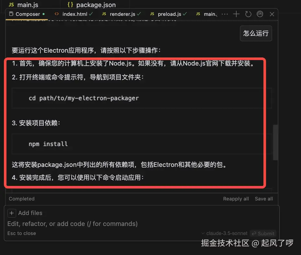Screen dimensions: 301x255
Task: Select the Composer tab
Action: (27, 14)
